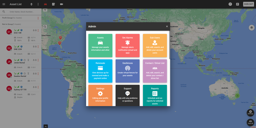Screen dimensions: 256x128
Task: Open the Set Alarms tile
Action: pyautogui.click(x=127, y=45)
